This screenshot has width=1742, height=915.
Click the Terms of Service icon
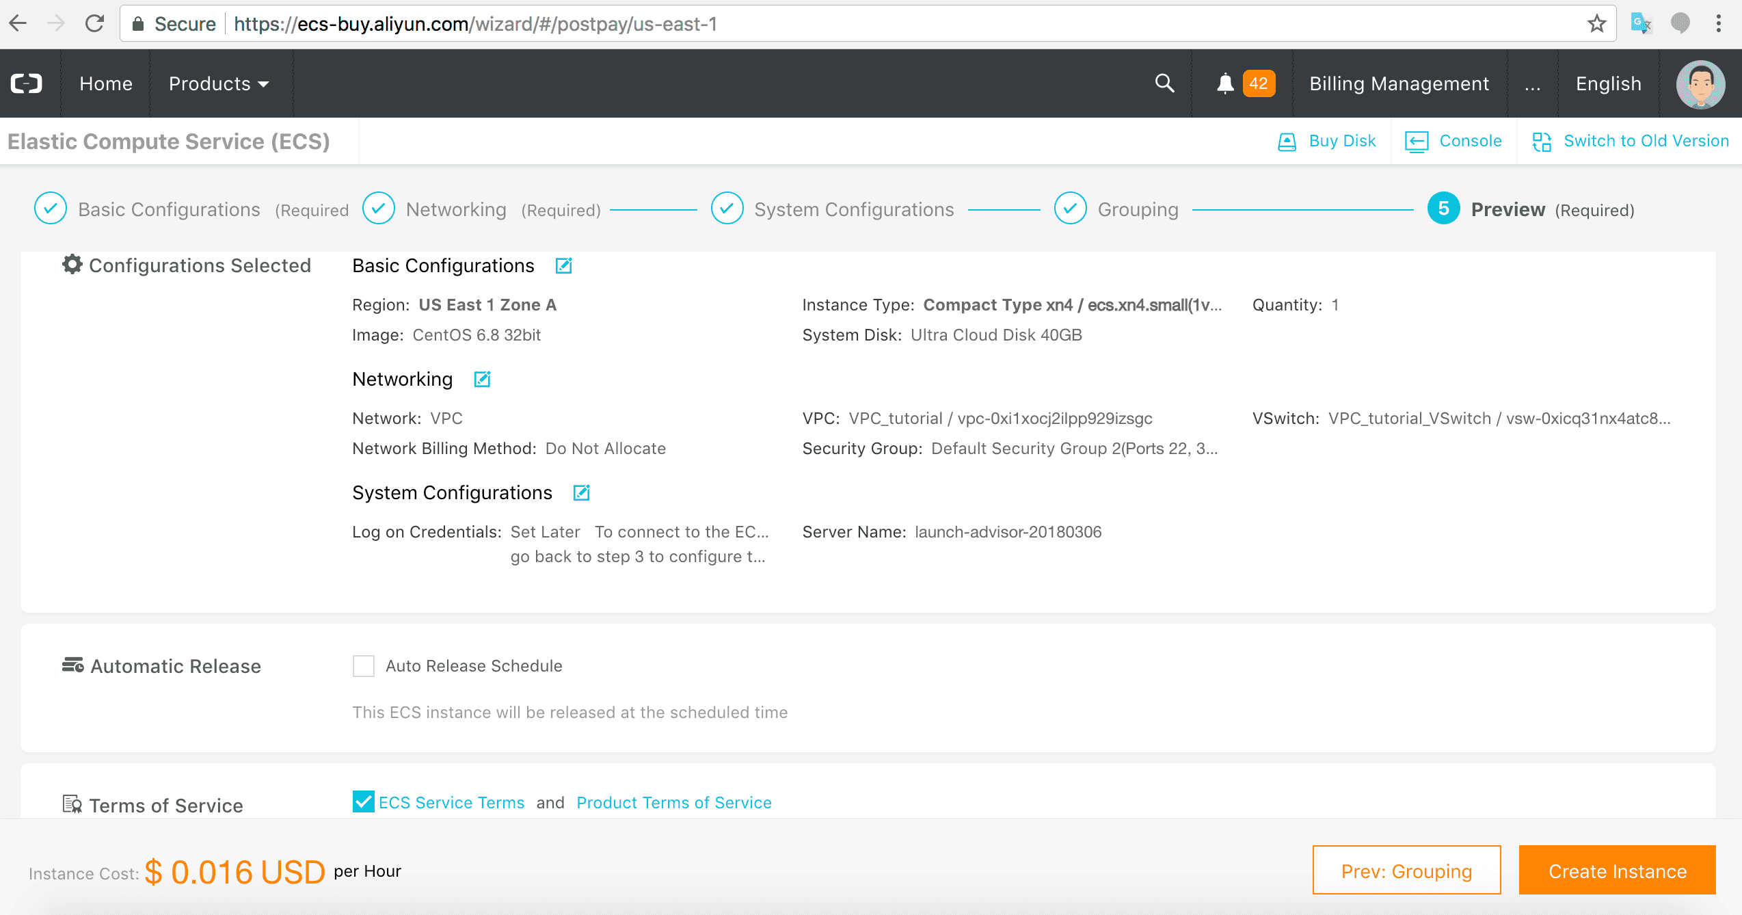tap(72, 804)
